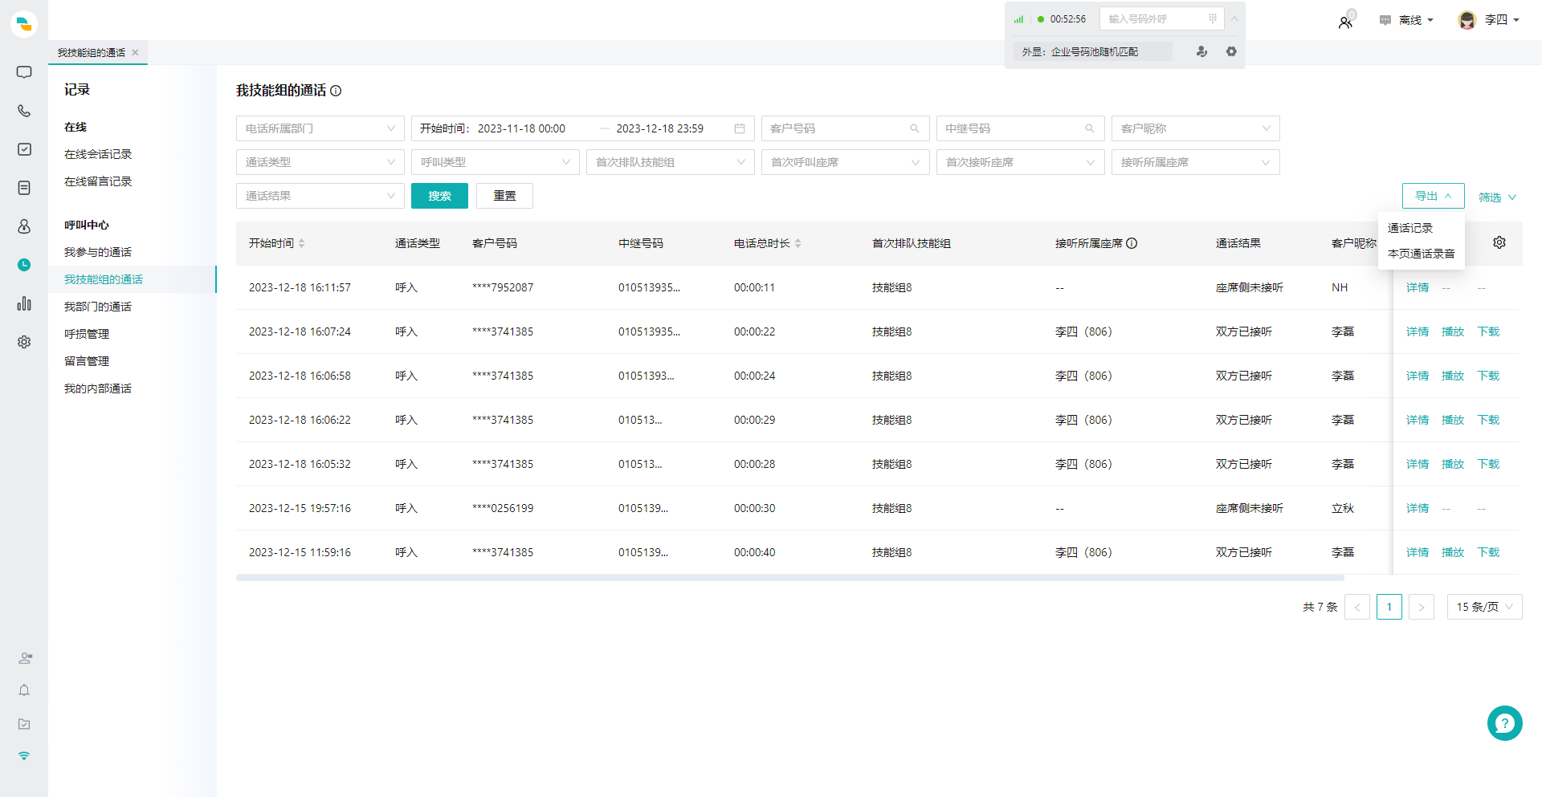The image size is (1542, 797).
Task: Select the clock records sidebar icon
Action: pos(24,265)
